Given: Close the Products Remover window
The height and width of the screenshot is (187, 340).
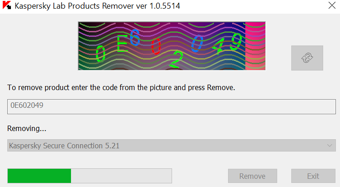Looking at the screenshot, I should tap(332, 6).
